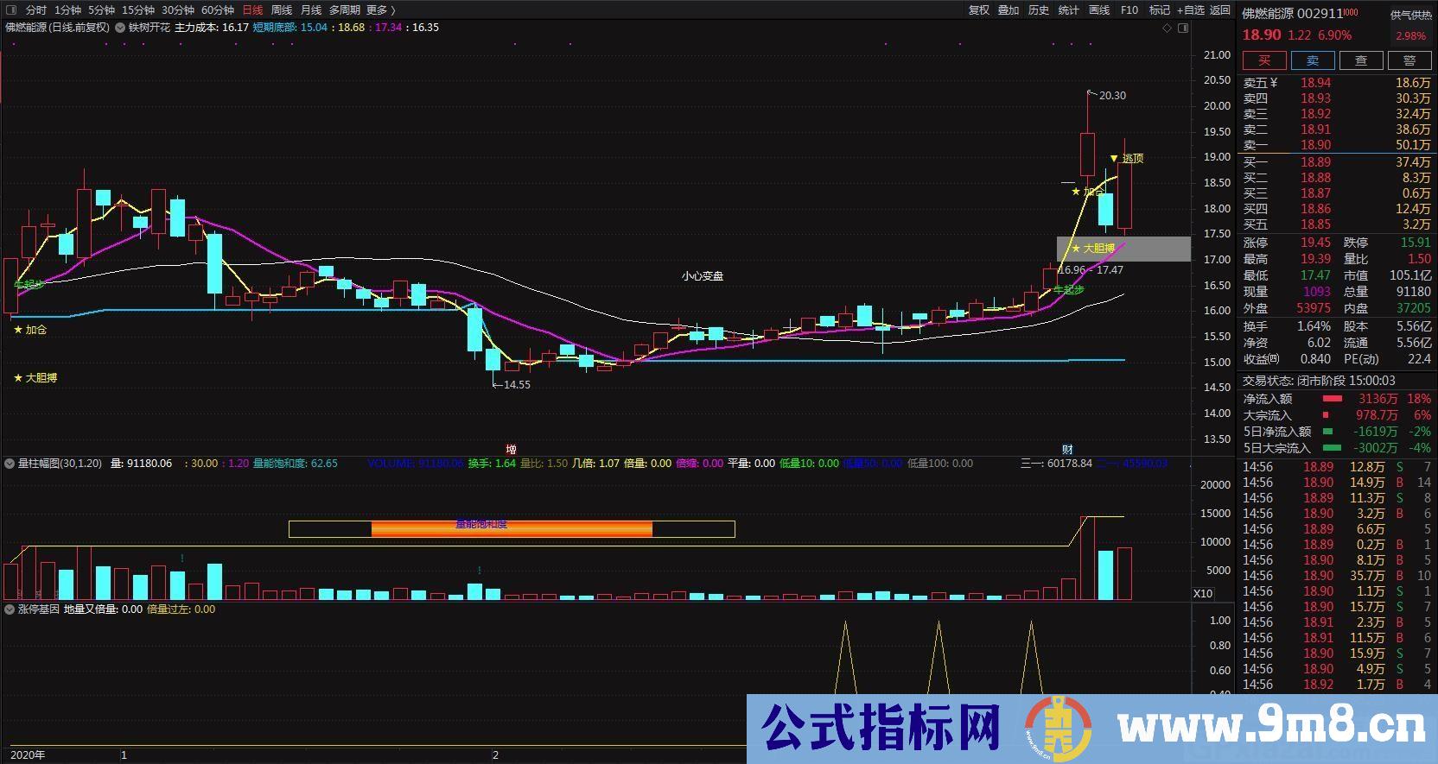Click the 涨停 19.45 limit-up value
The image size is (1438, 764).
click(1316, 243)
